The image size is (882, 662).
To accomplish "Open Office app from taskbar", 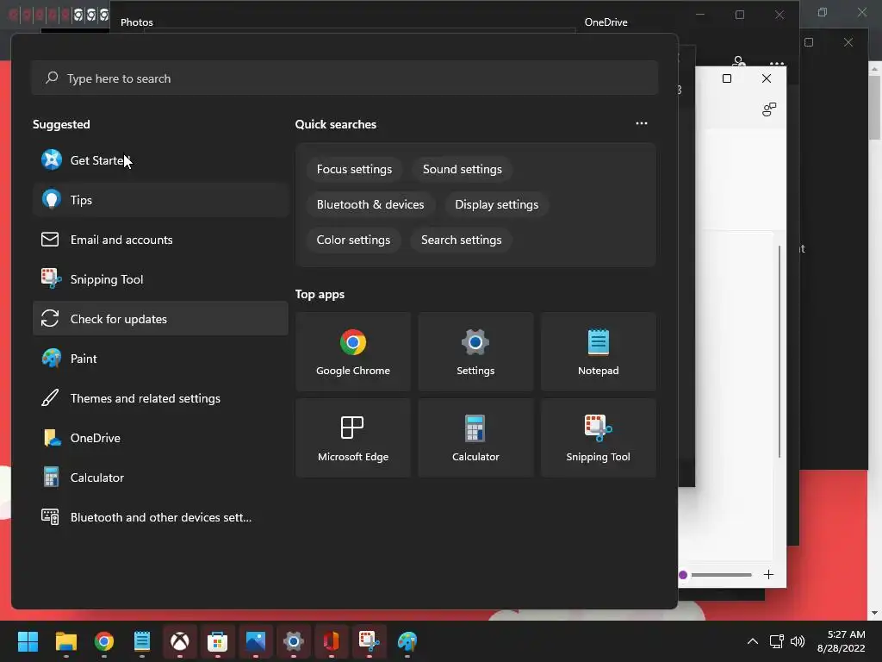I will (332, 641).
